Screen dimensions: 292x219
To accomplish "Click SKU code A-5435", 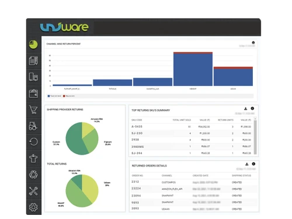I will (137, 127).
